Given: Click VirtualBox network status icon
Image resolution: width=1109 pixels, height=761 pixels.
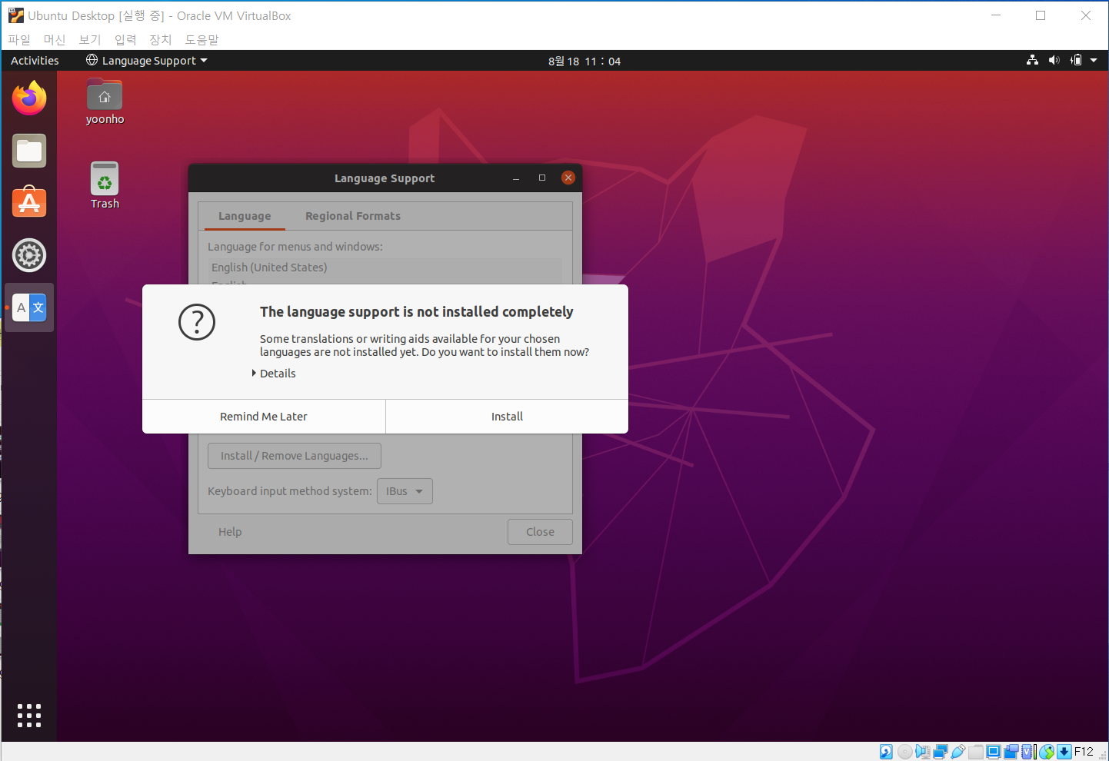Looking at the screenshot, I should pyautogui.click(x=941, y=752).
